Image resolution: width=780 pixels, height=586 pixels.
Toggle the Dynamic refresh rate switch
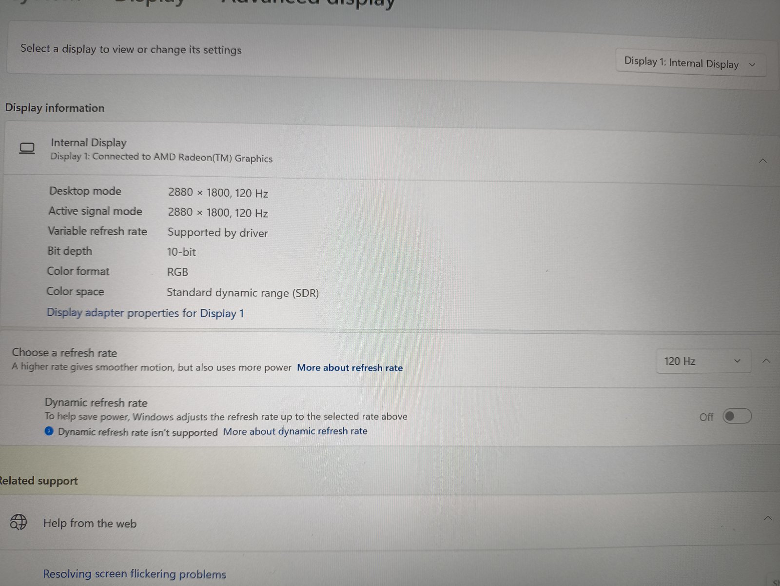737,416
